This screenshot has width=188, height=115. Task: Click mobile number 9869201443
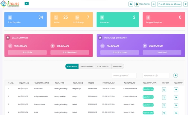click(92, 89)
